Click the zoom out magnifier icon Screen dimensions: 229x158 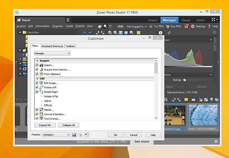[115, 33]
